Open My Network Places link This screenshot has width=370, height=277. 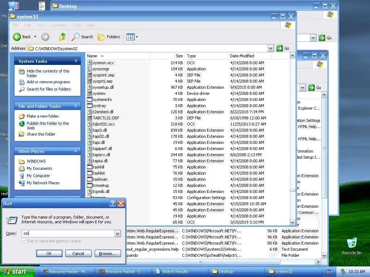tap(43, 183)
